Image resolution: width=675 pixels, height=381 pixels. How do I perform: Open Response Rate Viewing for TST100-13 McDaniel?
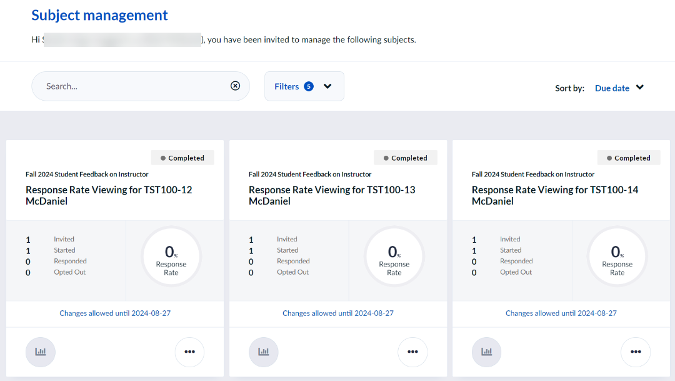[332, 195]
